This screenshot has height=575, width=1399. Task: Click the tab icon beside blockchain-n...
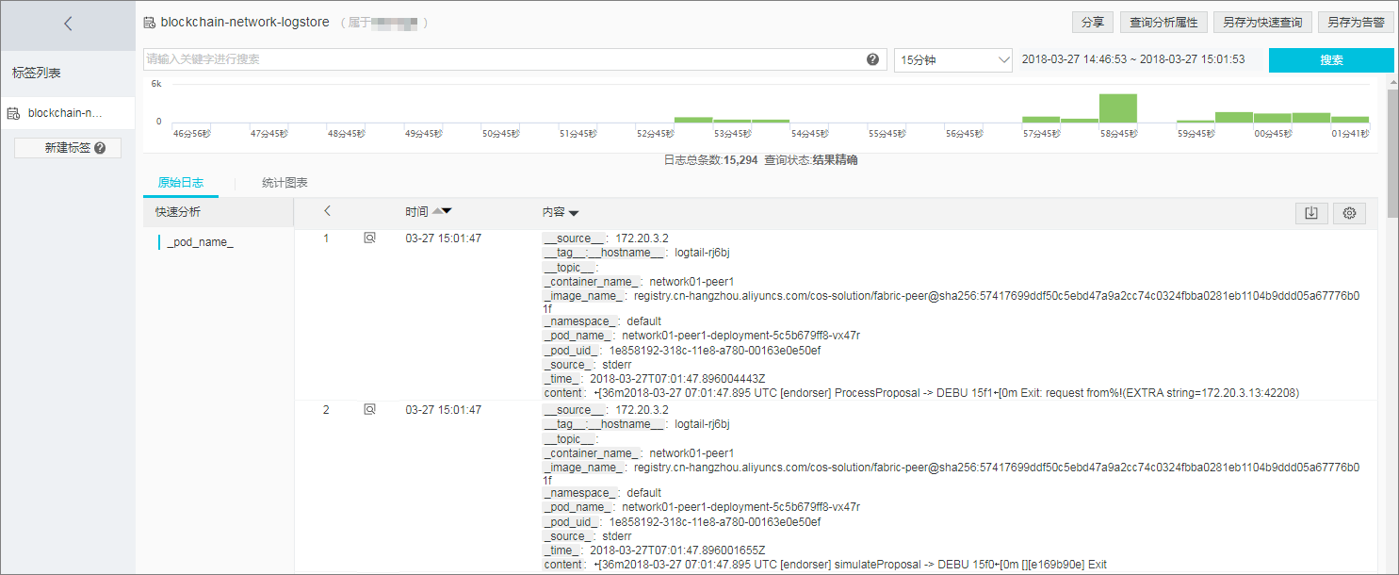[13, 113]
